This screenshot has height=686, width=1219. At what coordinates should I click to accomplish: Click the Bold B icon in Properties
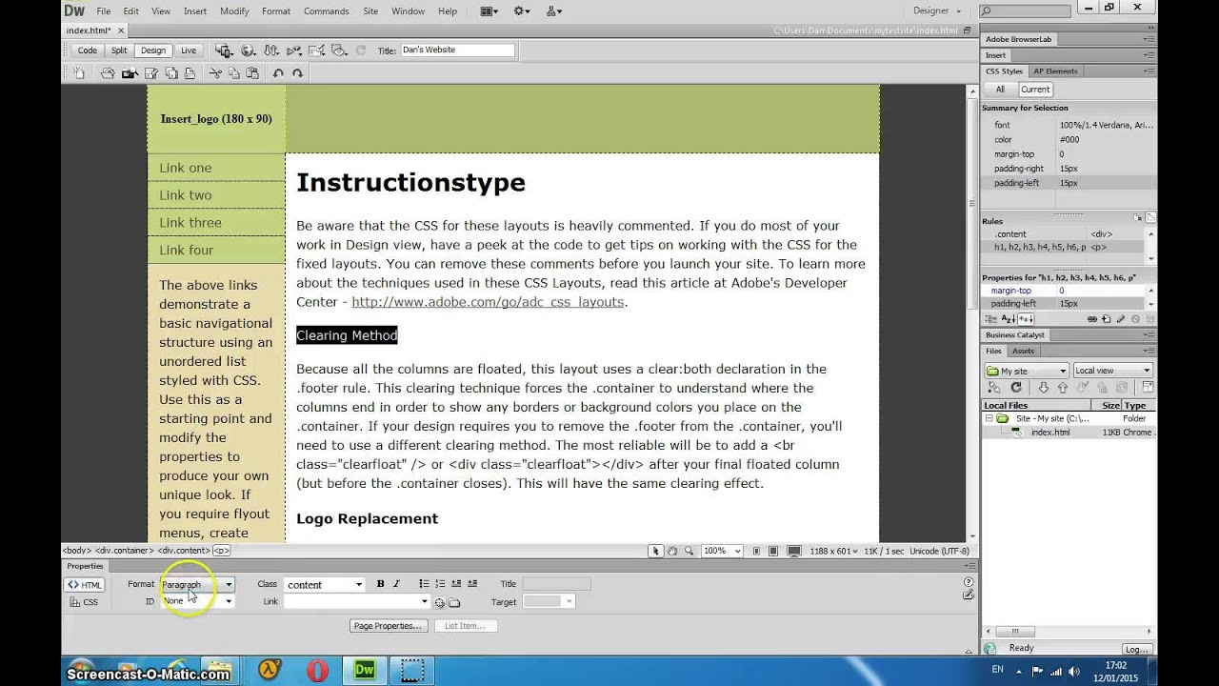tap(380, 584)
